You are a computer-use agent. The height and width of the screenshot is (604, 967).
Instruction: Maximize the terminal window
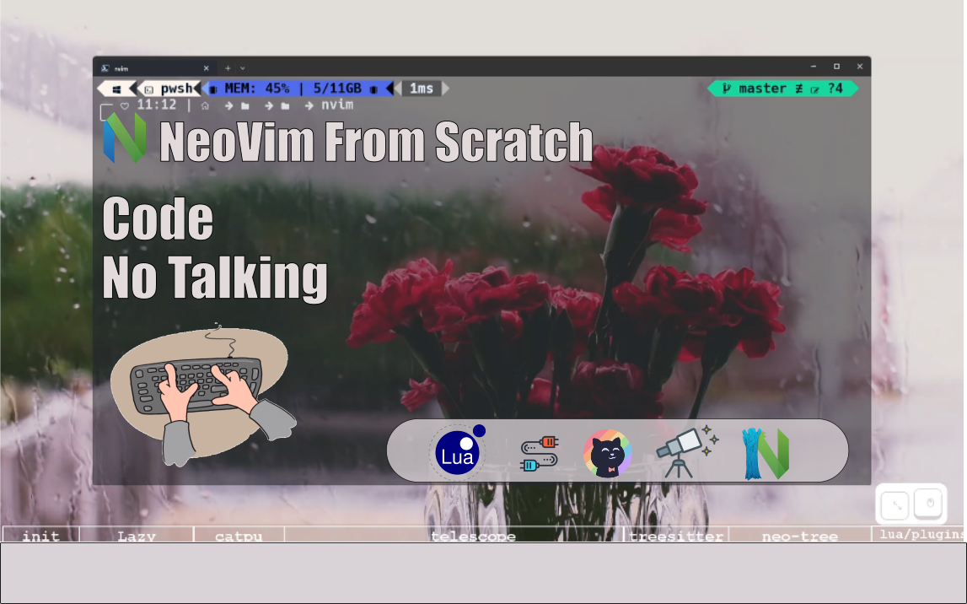pyautogui.click(x=836, y=66)
